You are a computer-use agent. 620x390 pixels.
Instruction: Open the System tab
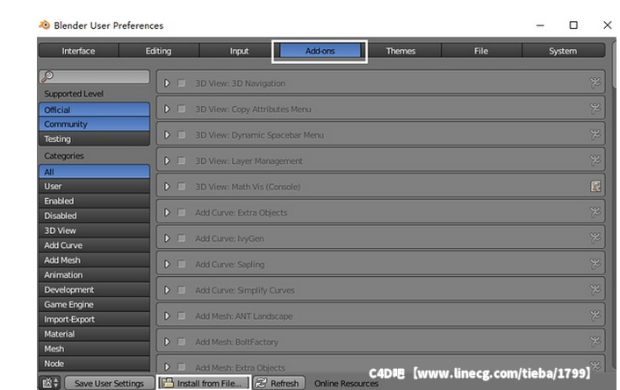click(563, 51)
